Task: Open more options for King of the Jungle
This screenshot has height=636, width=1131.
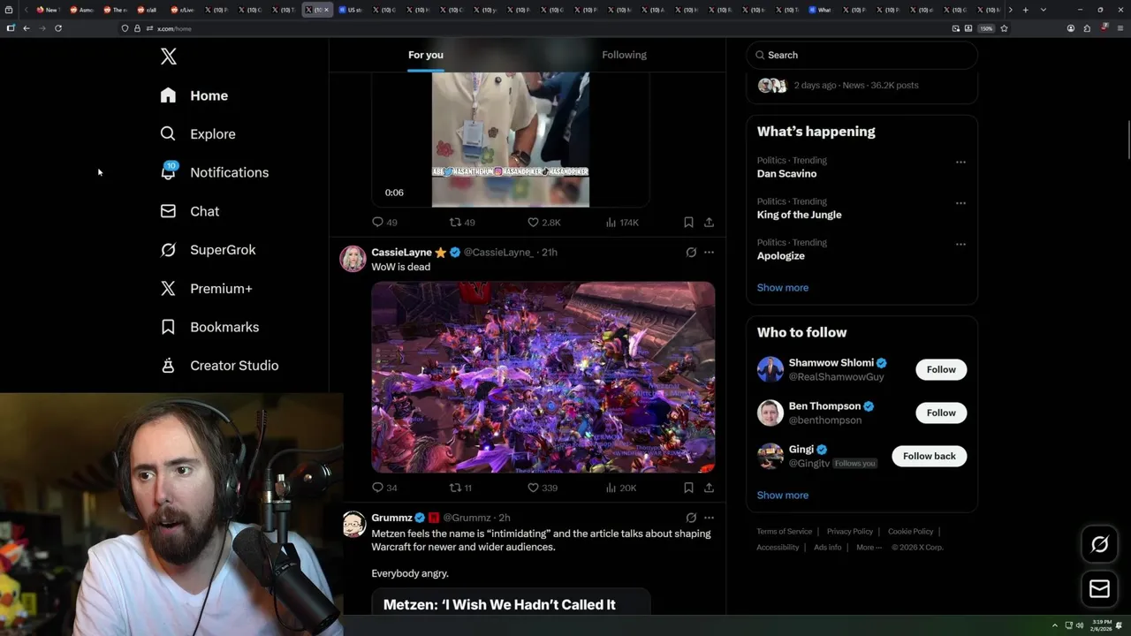Action: pyautogui.click(x=960, y=203)
